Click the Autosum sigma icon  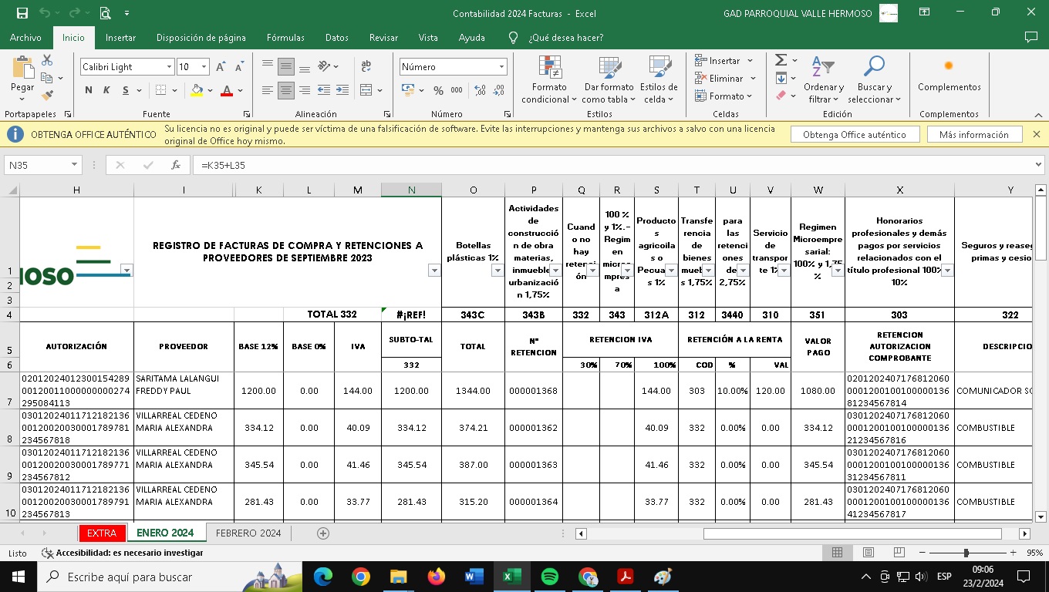[x=781, y=60]
